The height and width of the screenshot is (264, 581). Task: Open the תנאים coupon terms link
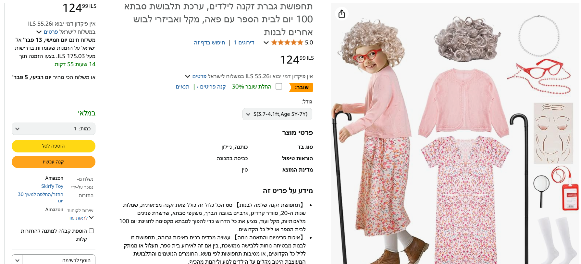[182, 87]
